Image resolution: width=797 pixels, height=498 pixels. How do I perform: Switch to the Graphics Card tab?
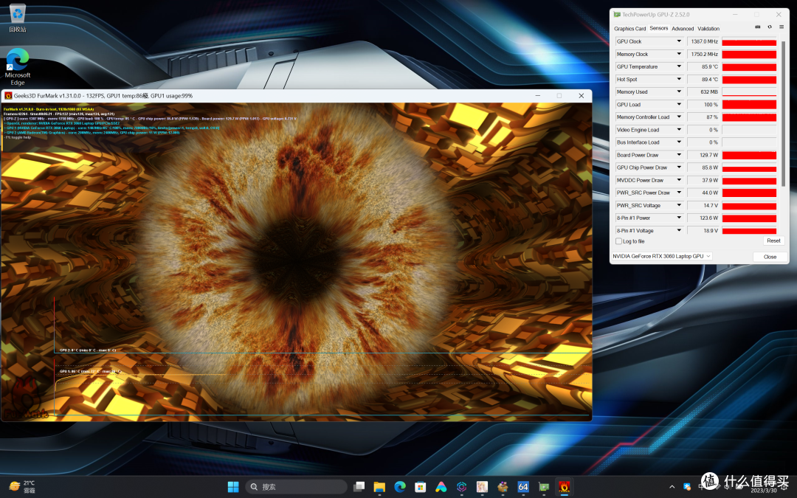[629, 29]
